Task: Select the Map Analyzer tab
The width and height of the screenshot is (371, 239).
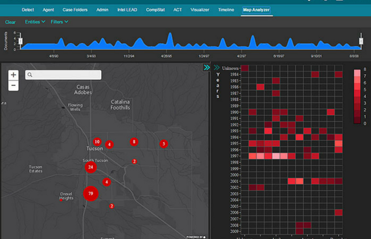Action: click(256, 10)
